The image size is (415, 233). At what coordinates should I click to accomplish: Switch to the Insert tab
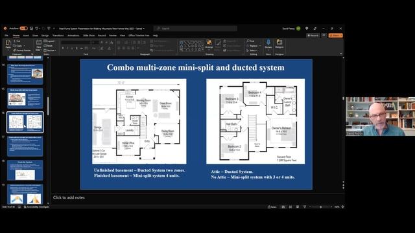coord(26,36)
